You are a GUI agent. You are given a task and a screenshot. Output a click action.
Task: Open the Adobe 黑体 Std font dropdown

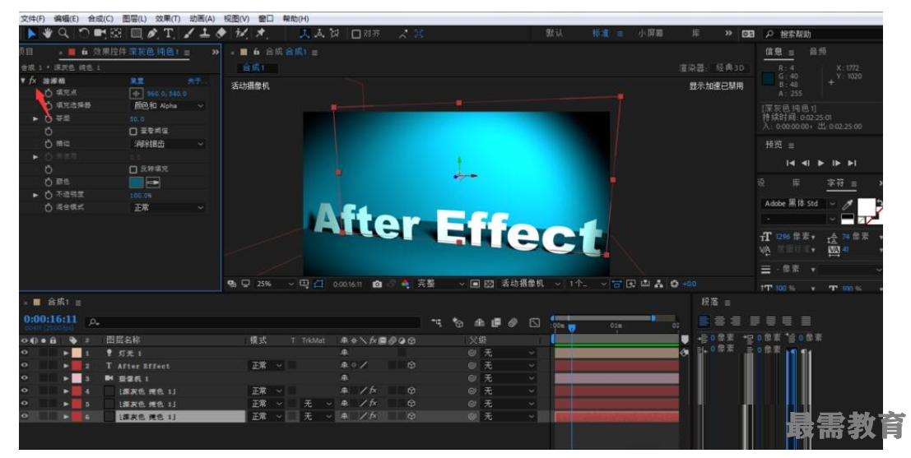pyautogui.click(x=799, y=203)
